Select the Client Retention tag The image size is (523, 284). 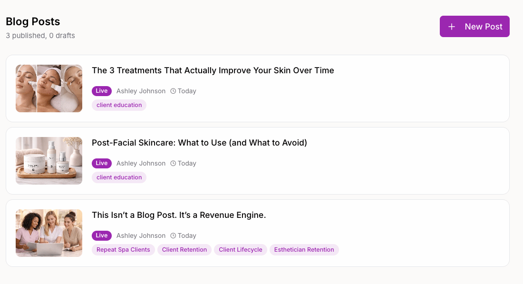184,250
